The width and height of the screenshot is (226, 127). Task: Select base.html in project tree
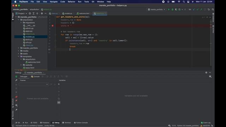point(30,68)
